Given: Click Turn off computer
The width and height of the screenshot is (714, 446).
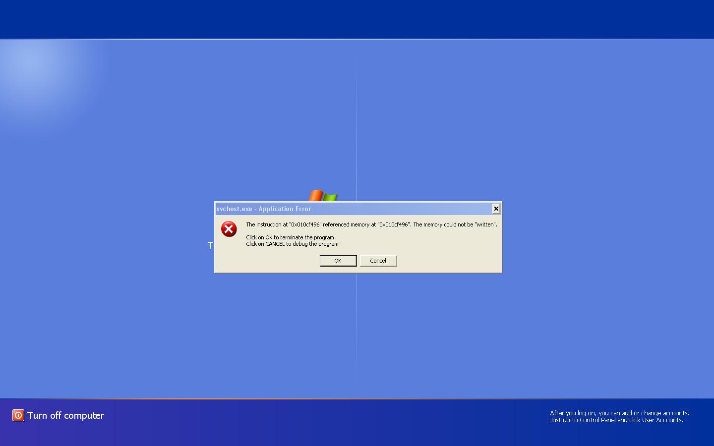Looking at the screenshot, I should pyautogui.click(x=66, y=415).
